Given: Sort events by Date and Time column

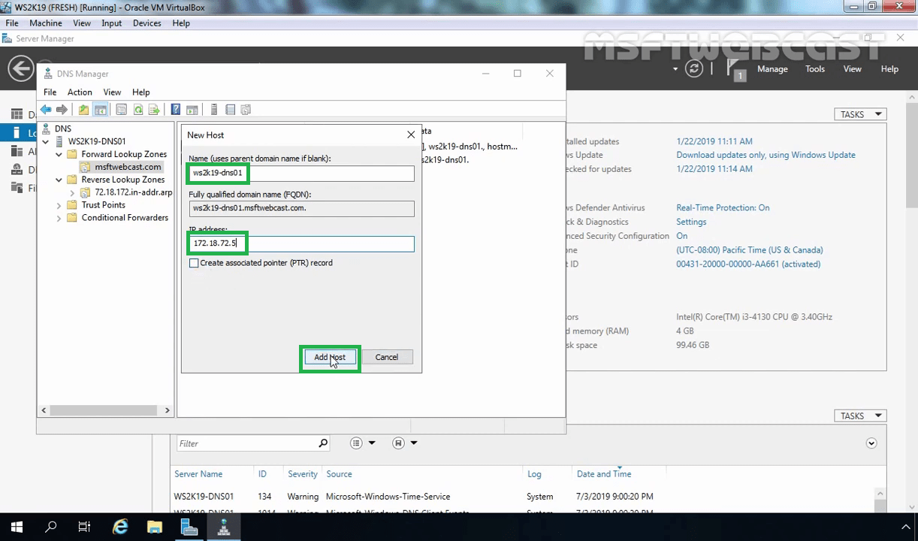Looking at the screenshot, I should coord(604,474).
